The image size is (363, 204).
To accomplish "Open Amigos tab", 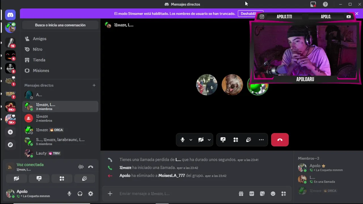I will click(x=60, y=39).
